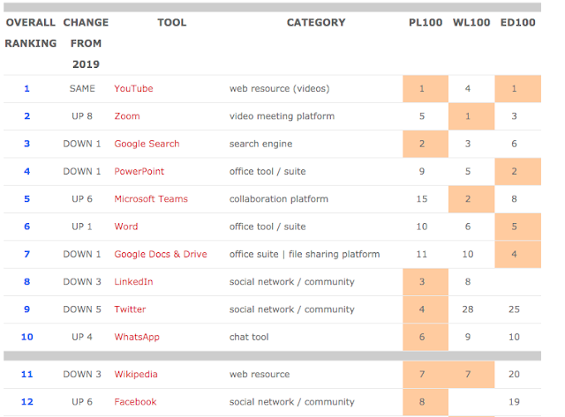This screenshot has height=417, width=565.
Task: Click the Zoom tool link
Action: click(x=127, y=115)
